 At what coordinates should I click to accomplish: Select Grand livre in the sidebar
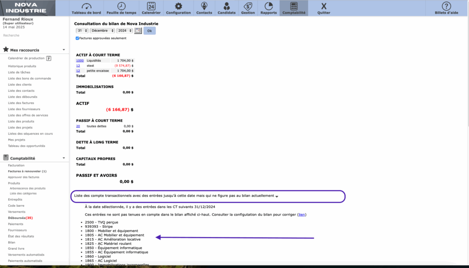tap(16, 248)
